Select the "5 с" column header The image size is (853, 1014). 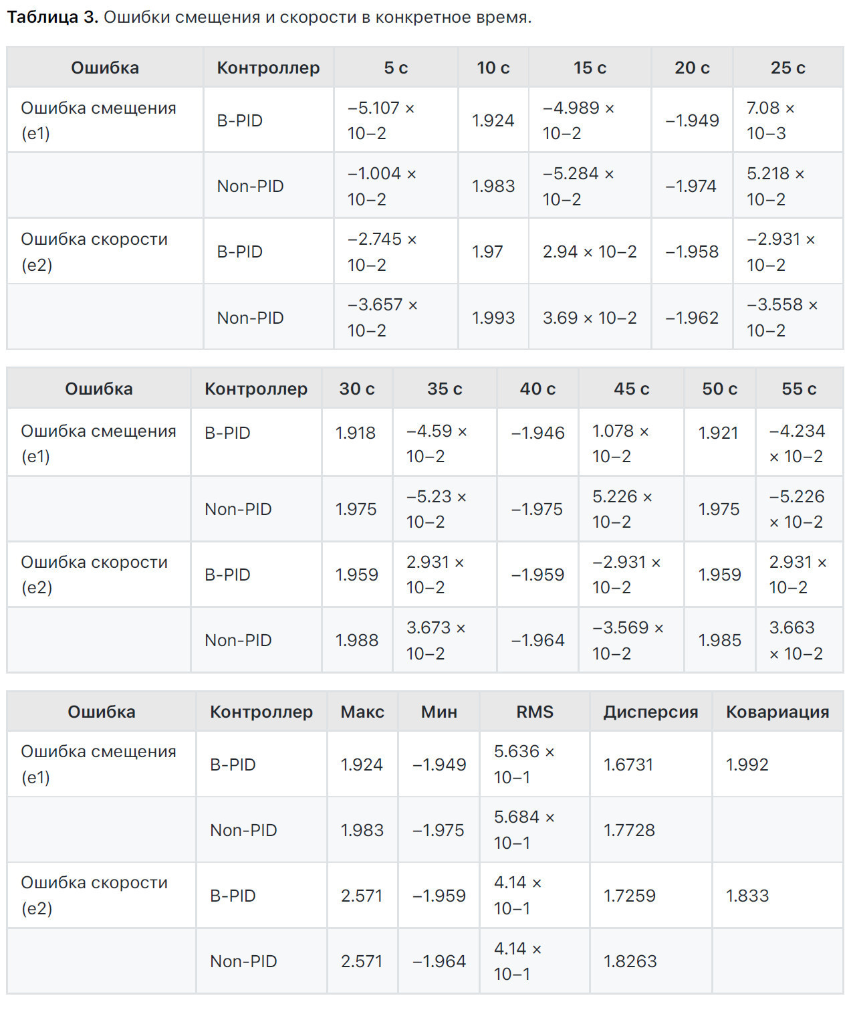tap(396, 68)
